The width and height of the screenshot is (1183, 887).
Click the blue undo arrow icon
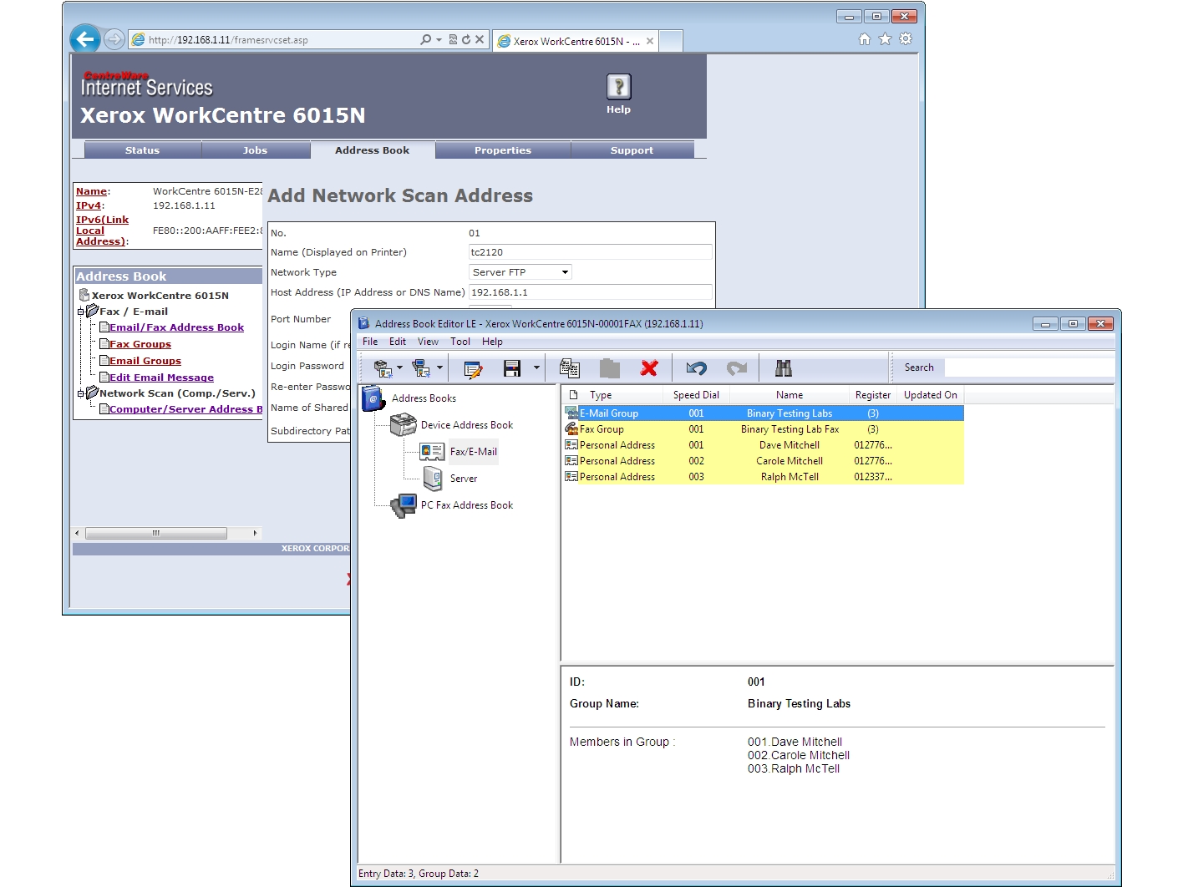(x=696, y=368)
